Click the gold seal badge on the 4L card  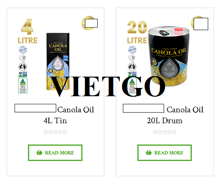[89, 23]
